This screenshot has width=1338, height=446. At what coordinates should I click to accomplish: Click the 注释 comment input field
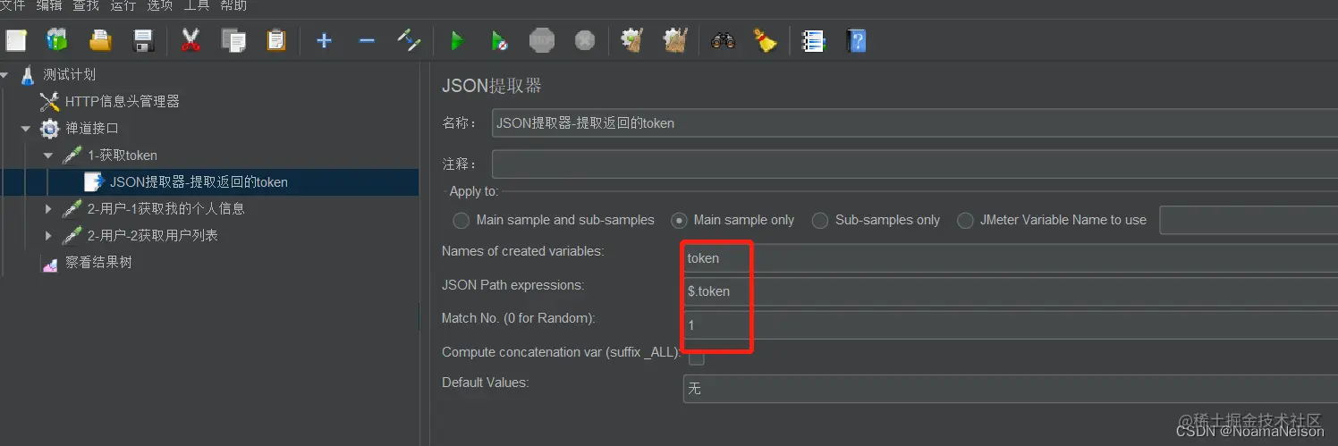(x=914, y=164)
